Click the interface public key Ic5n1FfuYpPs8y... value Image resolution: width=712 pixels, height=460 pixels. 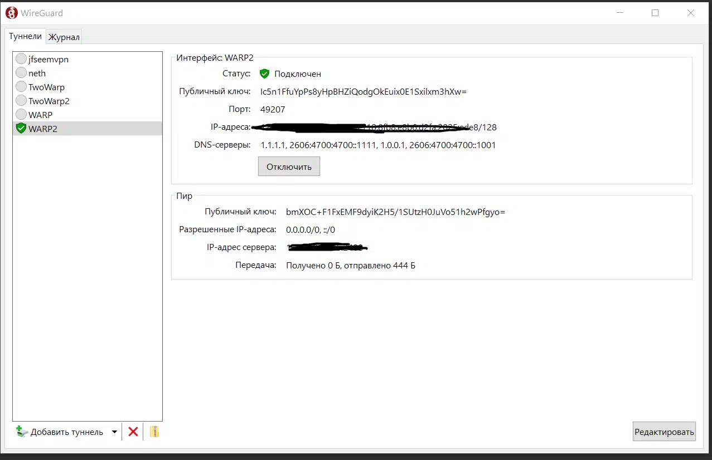(x=364, y=92)
